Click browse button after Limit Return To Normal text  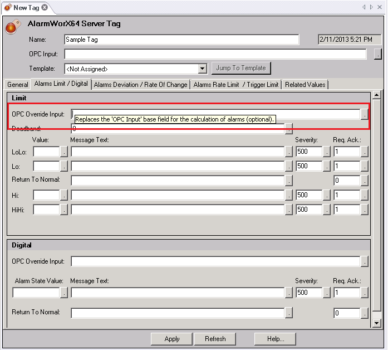coord(288,180)
